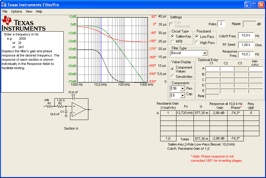The width and height of the screenshot is (266, 178).
Task: Click the blue frequency marker line on graph
Action: (101, 50)
